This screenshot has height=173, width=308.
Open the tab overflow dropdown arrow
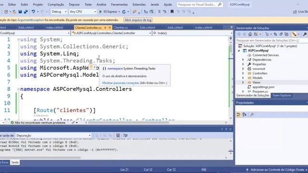coord(231,27)
